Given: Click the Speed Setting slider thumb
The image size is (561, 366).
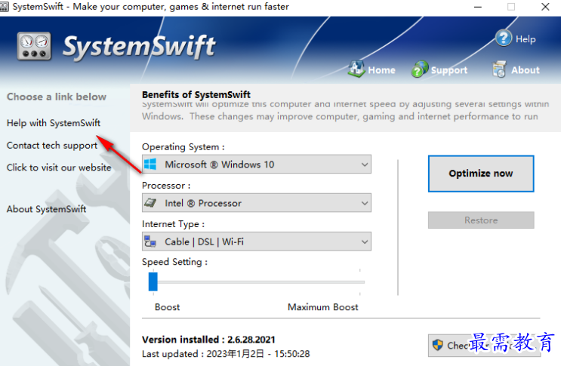Looking at the screenshot, I should pos(153,281).
